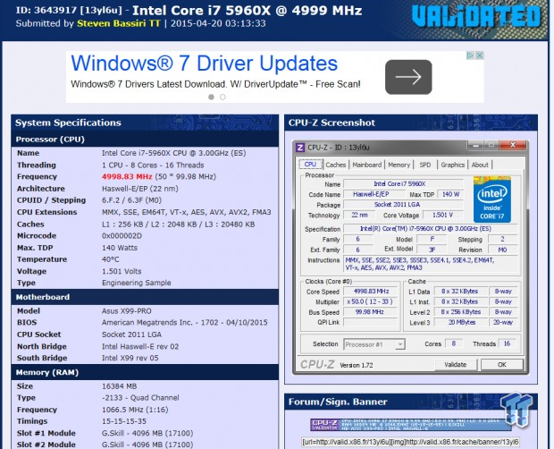Close the CPU-Z window
Screen dimensions: 554x449
point(513,145)
